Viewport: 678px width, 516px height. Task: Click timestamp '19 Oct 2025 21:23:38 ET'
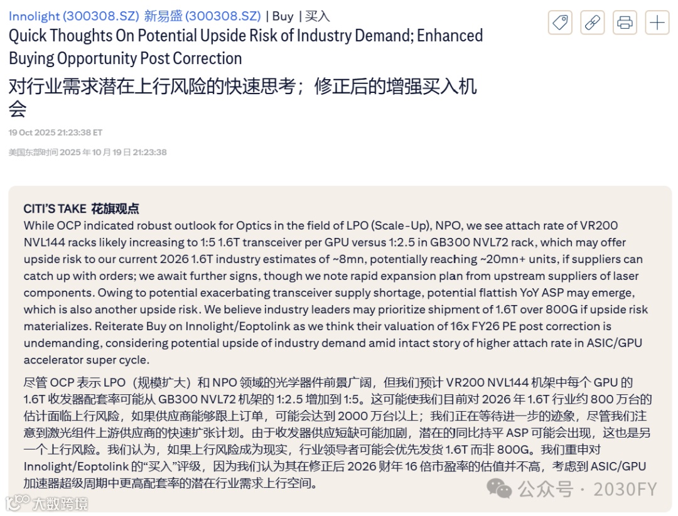[x=55, y=132]
